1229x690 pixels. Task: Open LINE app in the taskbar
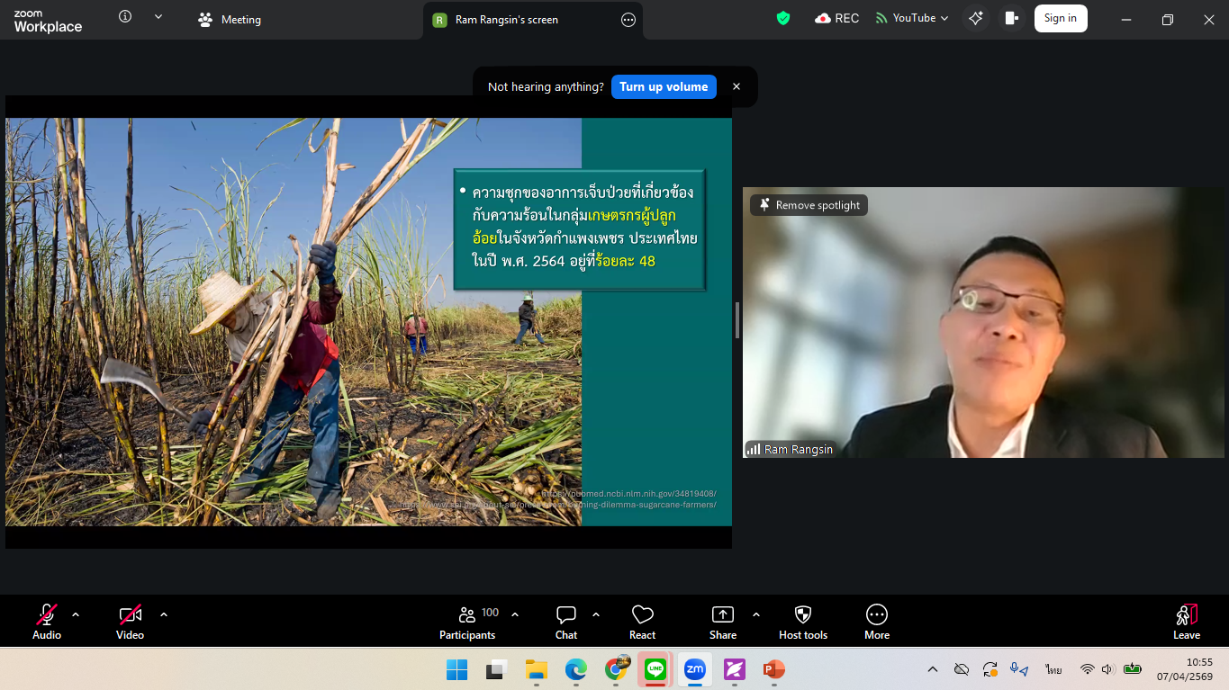[x=655, y=669]
